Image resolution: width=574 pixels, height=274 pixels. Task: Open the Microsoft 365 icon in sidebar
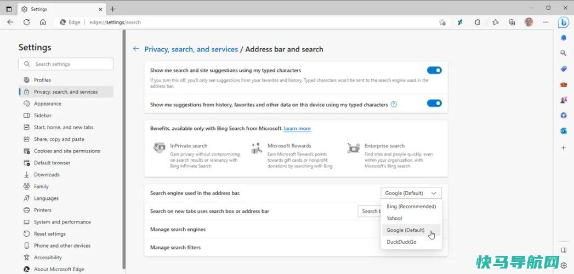[x=564, y=116]
